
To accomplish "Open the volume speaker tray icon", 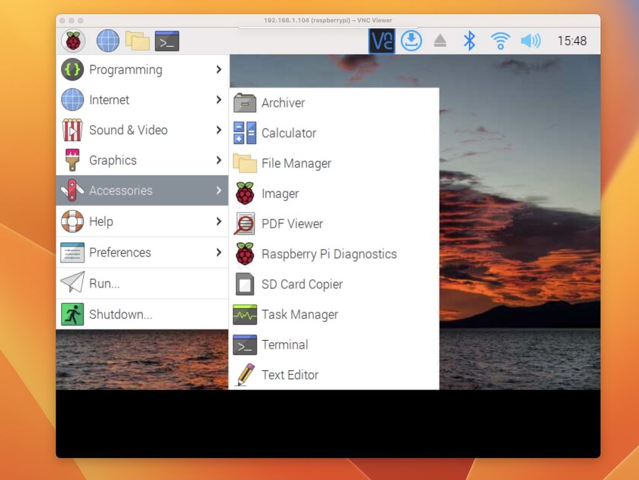I will click(x=530, y=41).
